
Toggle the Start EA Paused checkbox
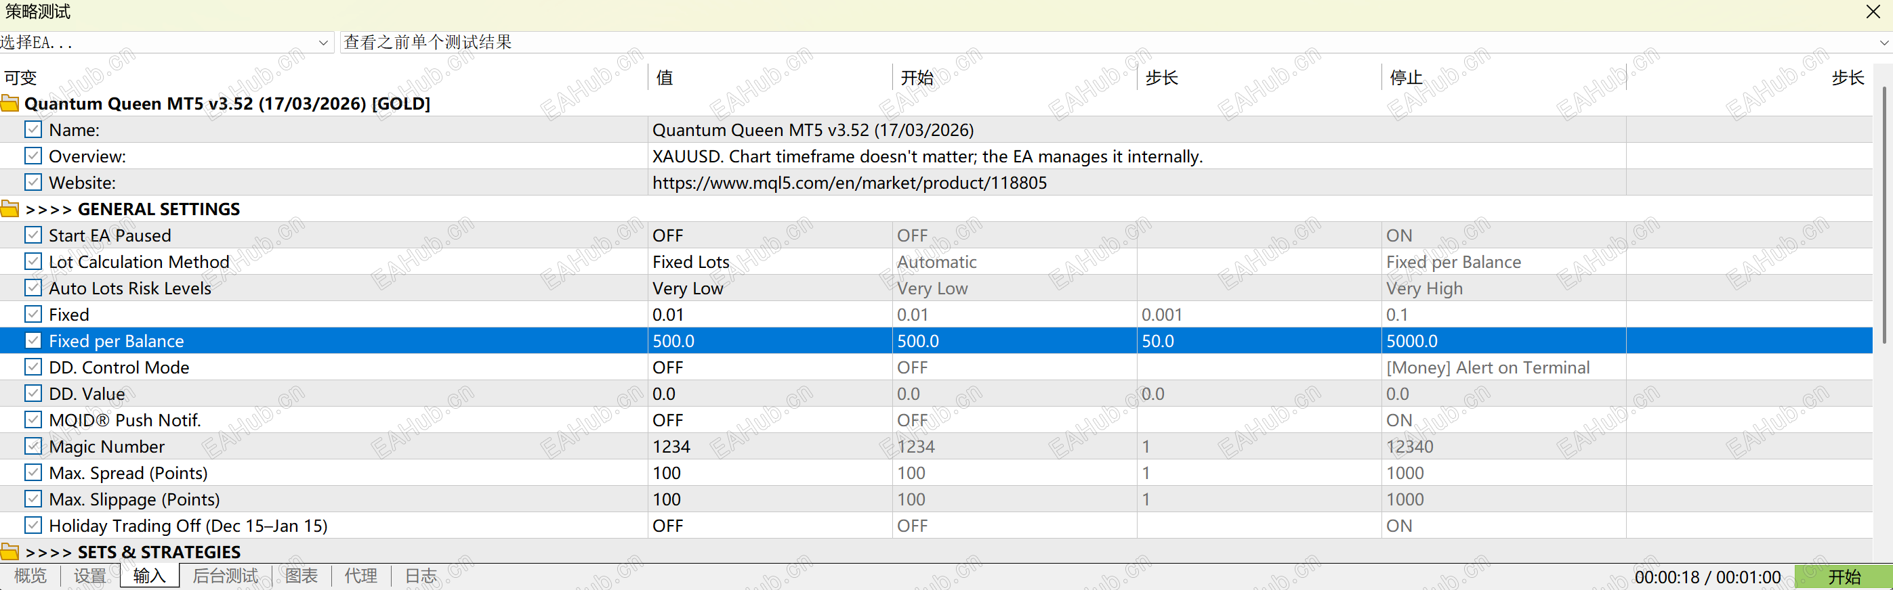pyautogui.click(x=33, y=235)
